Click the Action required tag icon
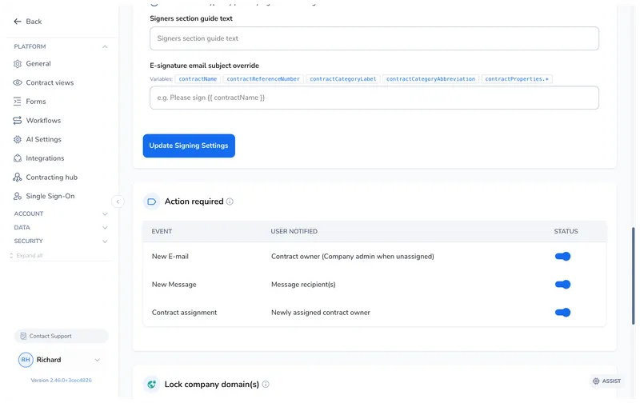 point(151,201)
